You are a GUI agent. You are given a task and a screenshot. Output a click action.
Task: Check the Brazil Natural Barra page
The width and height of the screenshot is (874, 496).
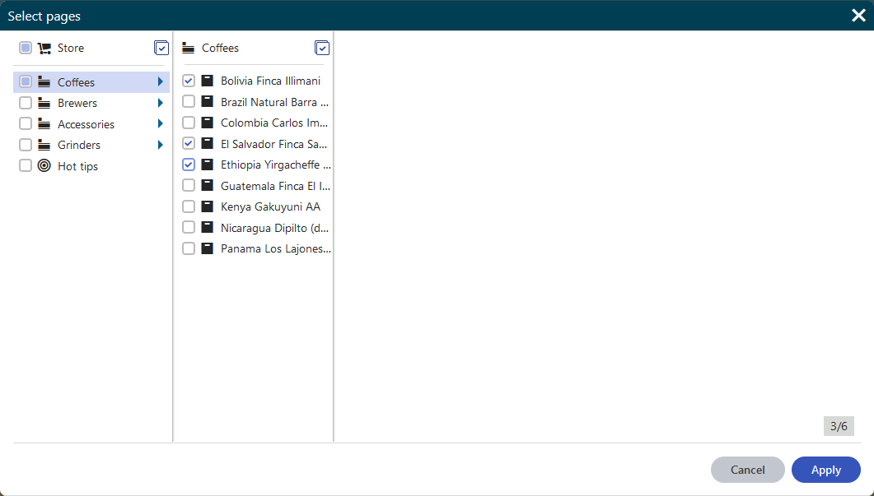[x=188, y=102]
